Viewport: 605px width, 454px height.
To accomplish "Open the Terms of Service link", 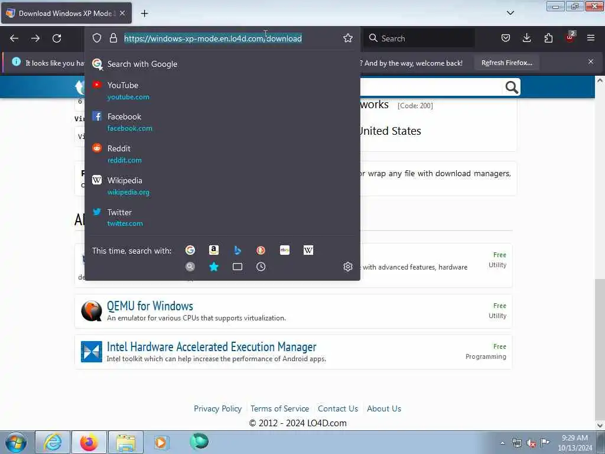I will (279, 408).
